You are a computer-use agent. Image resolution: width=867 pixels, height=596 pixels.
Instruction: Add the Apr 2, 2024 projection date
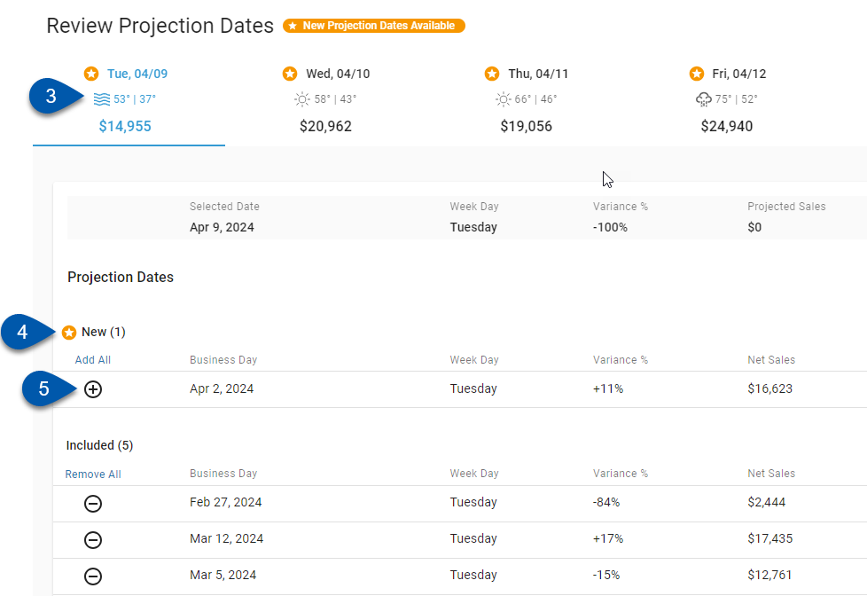pos(93,389)
